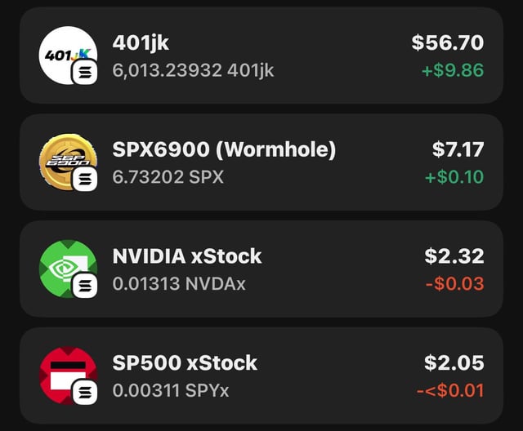Image resolution: width=523 pixels, height=431 pixels.
Task: Open the 401jk token name
Action: pos(141,43)
